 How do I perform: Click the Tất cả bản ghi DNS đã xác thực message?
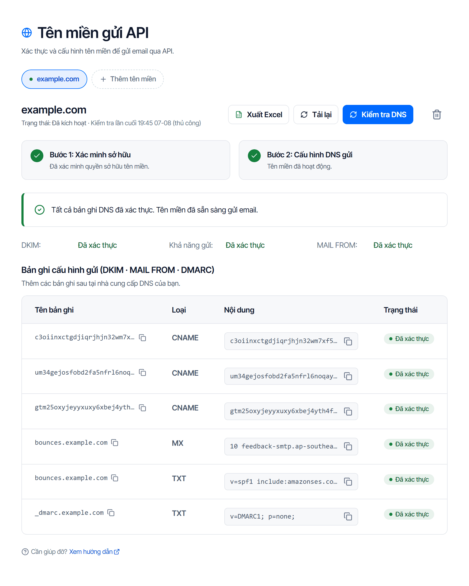click(155, 210)
